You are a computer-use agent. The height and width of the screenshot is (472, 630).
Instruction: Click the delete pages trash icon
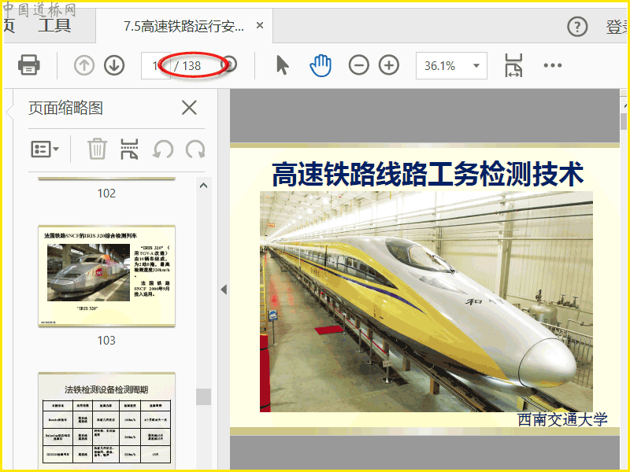[97, 149]
